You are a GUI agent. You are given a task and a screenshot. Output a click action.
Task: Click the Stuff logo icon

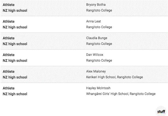[x=161, y=111]
